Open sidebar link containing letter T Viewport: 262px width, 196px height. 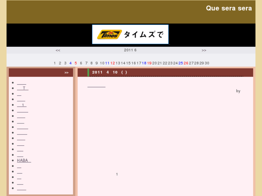(x=23, y=88)
